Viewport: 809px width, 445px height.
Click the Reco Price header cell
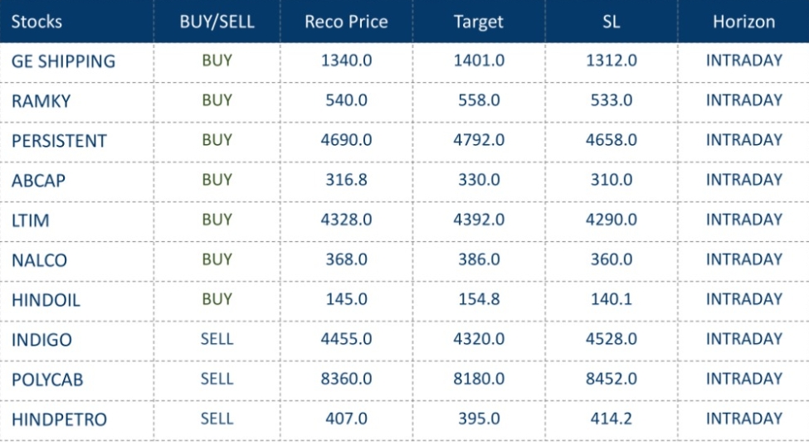pyautogui.click(x=346, y=22)
